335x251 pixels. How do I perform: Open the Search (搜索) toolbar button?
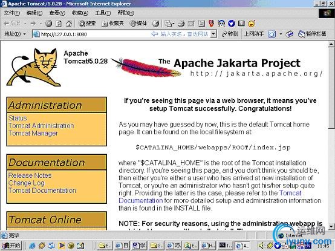pos(87,24)
